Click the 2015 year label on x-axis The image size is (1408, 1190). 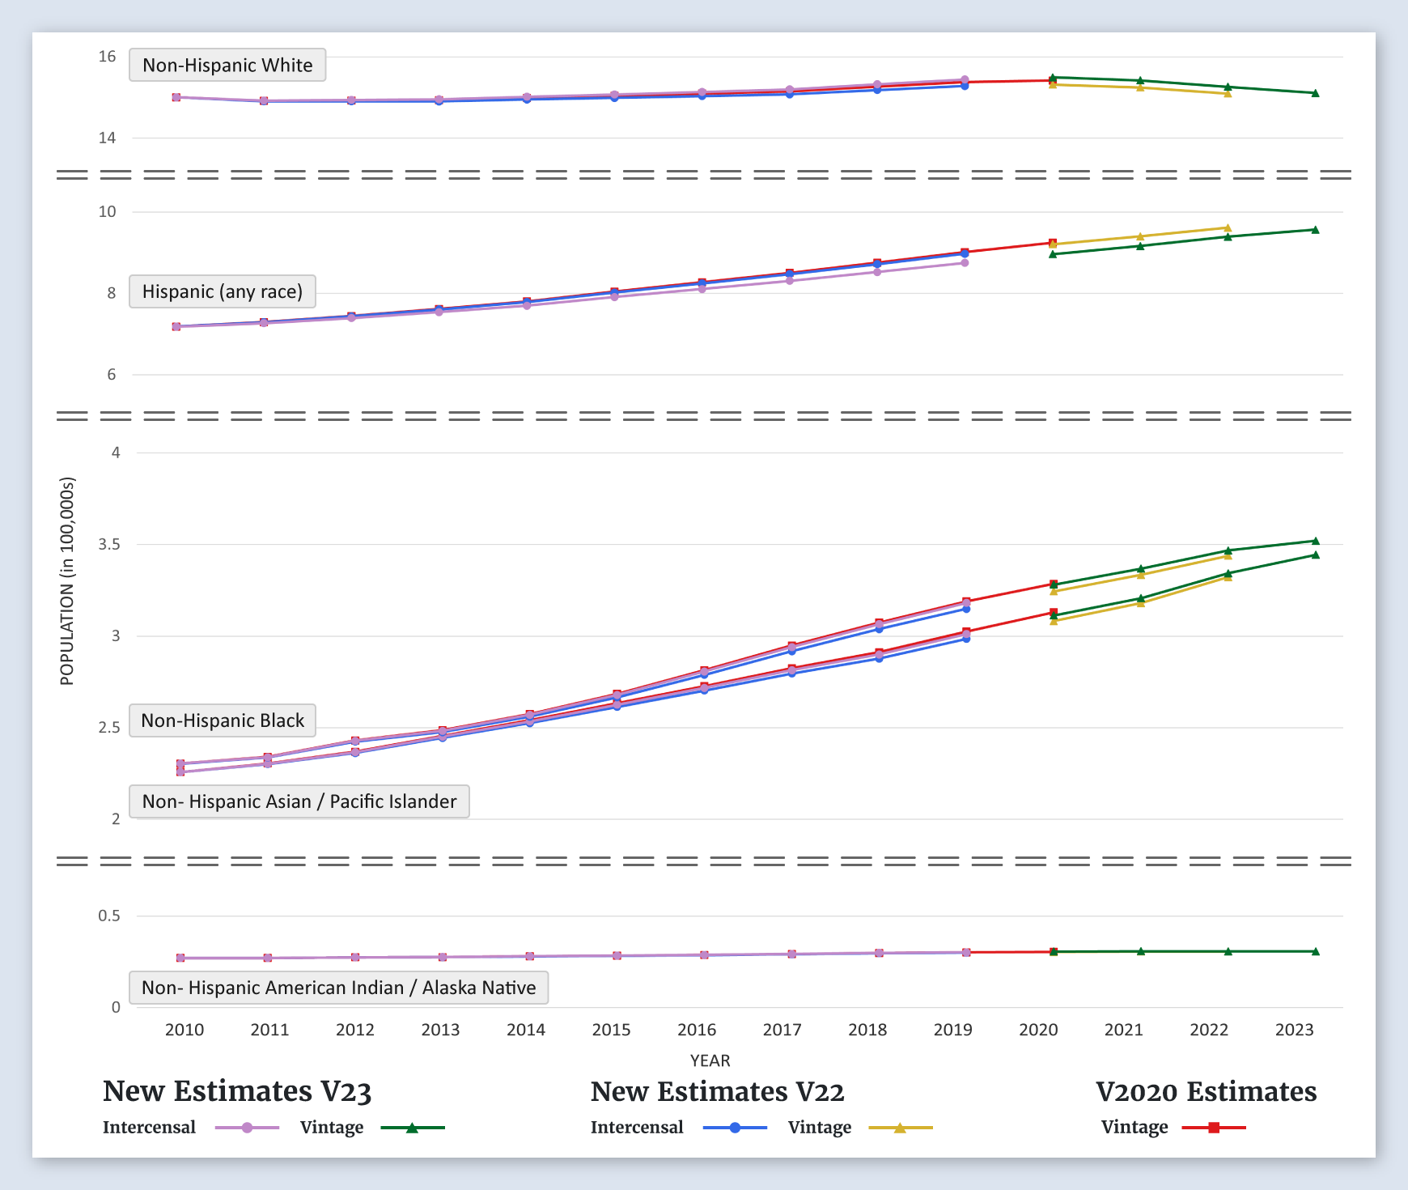[x=611, y=1030]
